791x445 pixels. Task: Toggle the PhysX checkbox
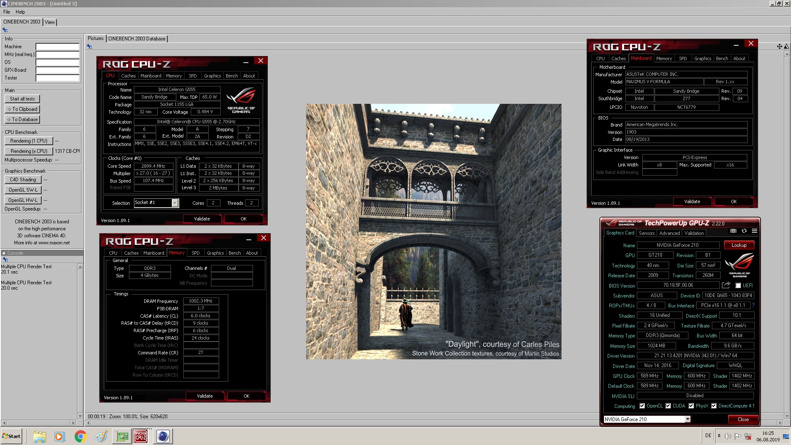pos(691,406)
